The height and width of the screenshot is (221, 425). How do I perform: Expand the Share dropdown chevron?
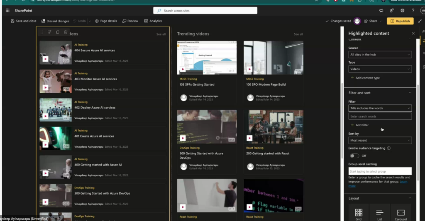[381, 21]
